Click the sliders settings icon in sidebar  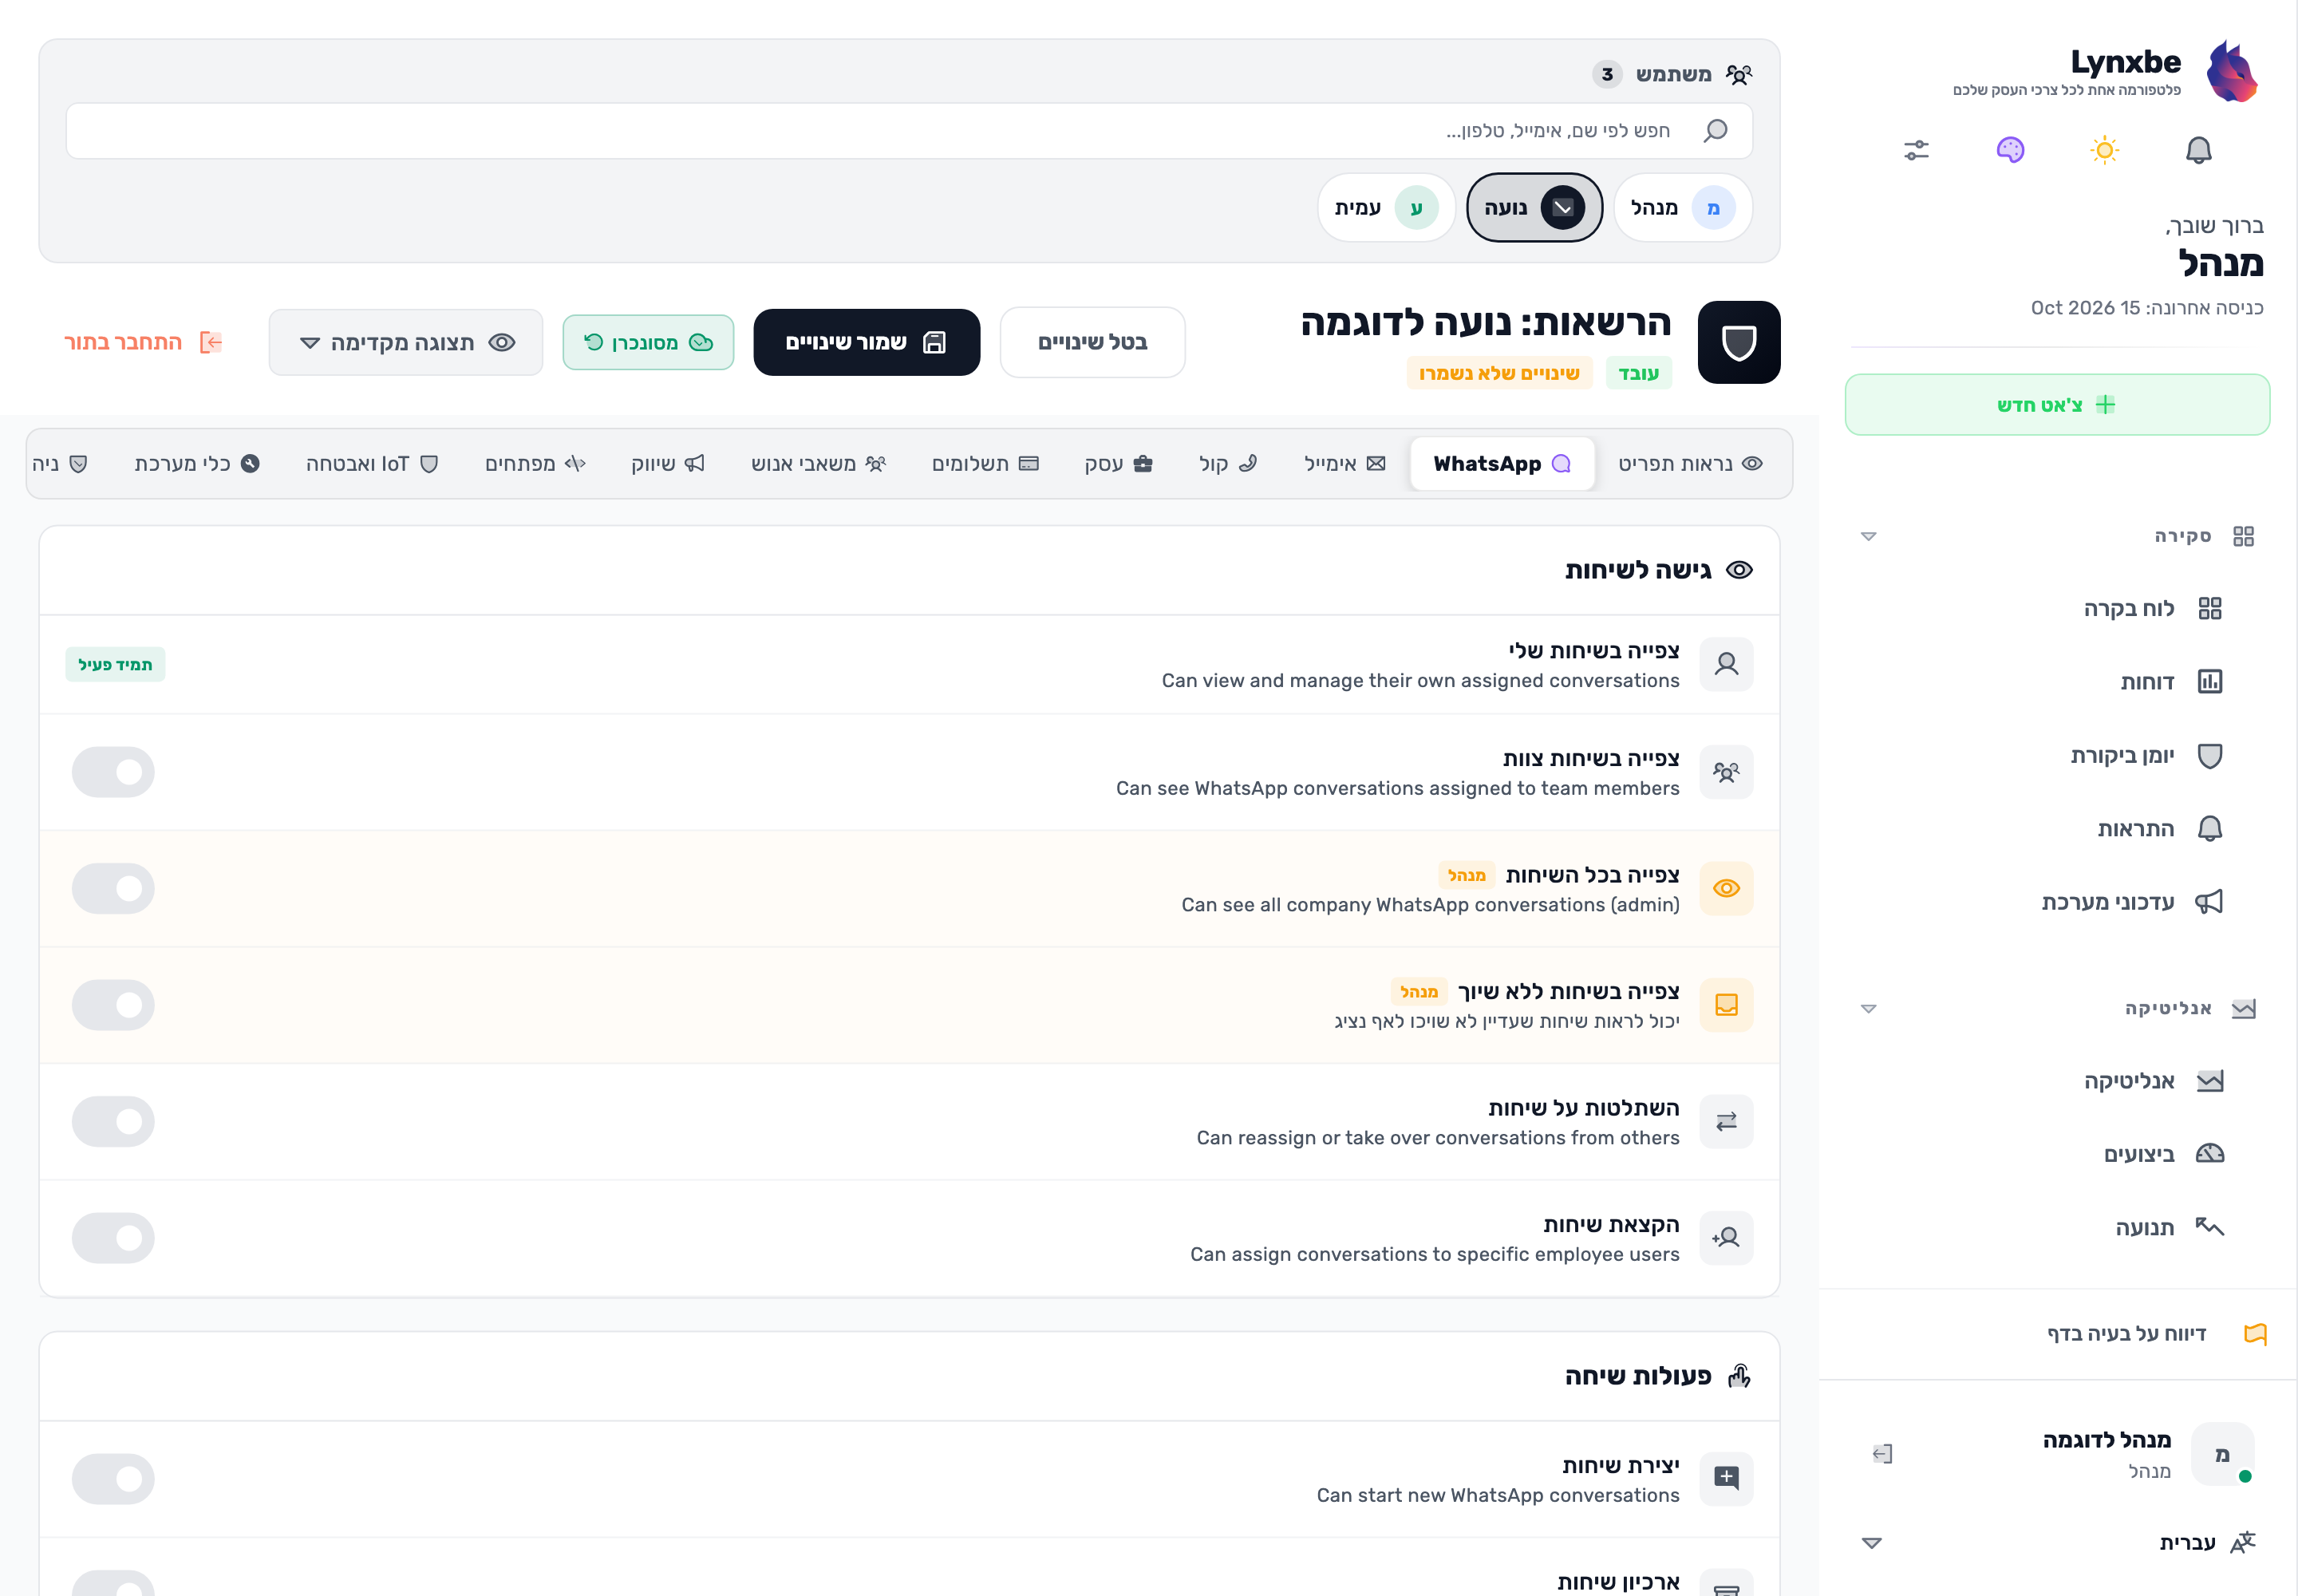click(x=1916, y=150)
